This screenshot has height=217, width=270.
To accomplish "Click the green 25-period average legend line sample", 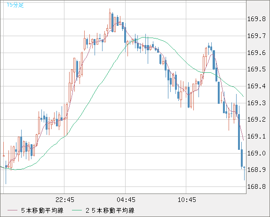I will [77, 210].
